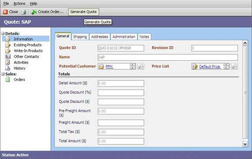Viewport: 252px width, 159px height.
Task: Click the Existing Products icon
Action: pos(8,45)
